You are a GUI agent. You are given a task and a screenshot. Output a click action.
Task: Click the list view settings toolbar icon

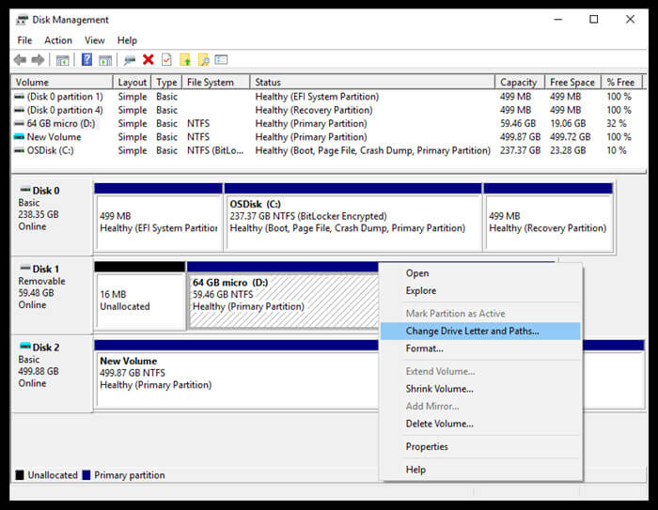[x=221, y=59]
